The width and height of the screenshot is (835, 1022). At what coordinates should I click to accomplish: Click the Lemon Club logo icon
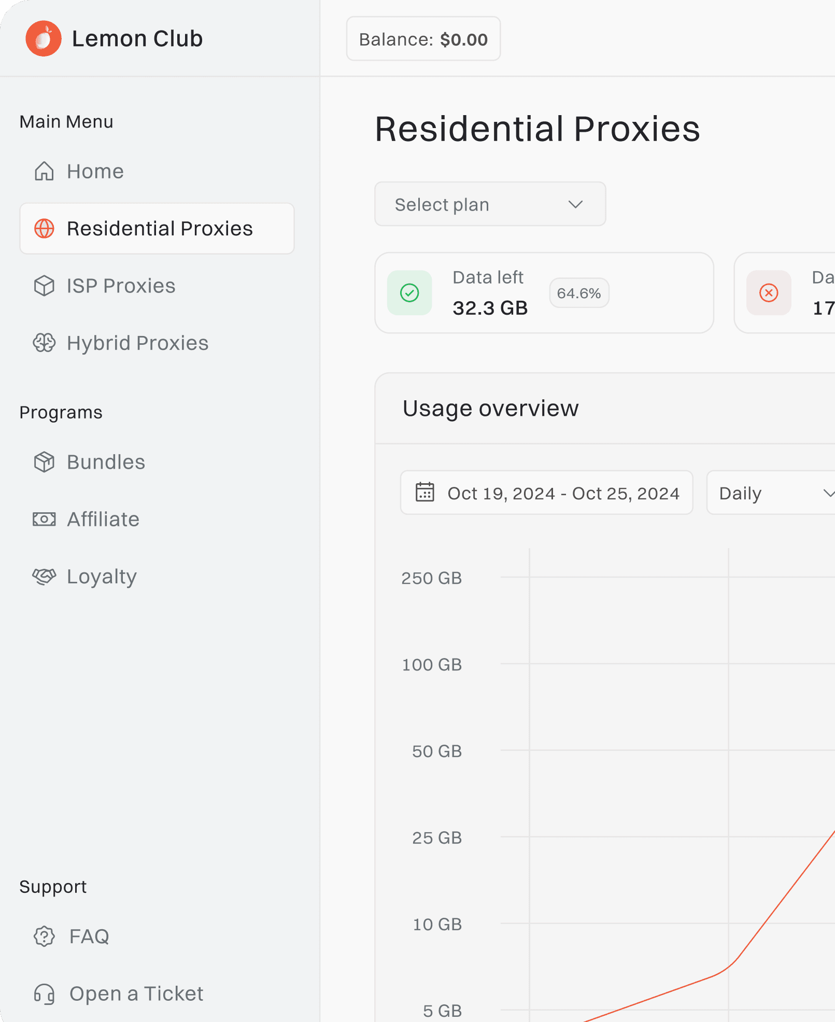pyautogui.click(x=44, y=38)
